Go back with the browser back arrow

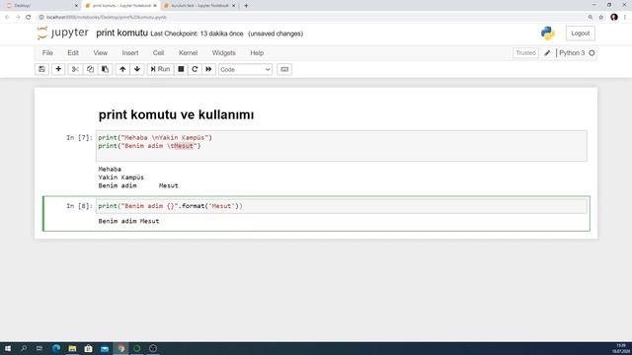tap(7, 18)
